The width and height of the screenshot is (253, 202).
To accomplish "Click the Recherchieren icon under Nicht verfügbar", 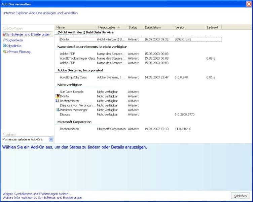I will point(58,101).
